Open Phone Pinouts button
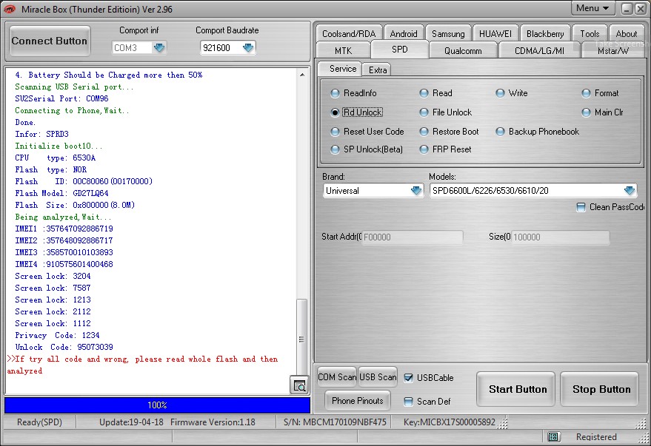Image resolution: width=651 pixels, height=446 pixels. (358, 401)
